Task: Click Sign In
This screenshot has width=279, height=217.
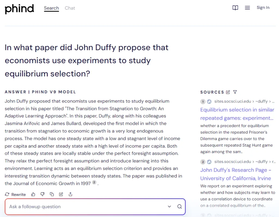Action: click(x=263, y=8)
